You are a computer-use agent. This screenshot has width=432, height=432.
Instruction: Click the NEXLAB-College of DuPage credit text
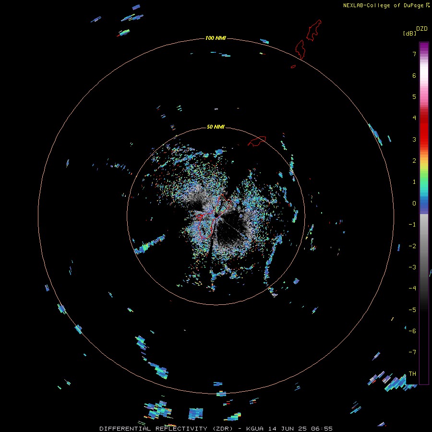click(x=386, y=5)
